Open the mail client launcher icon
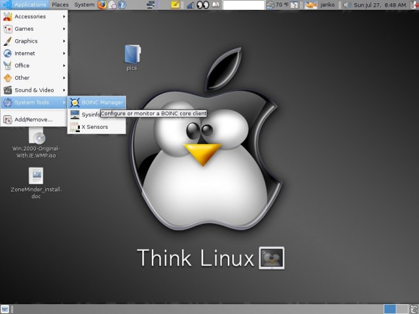 coord(112,5)
